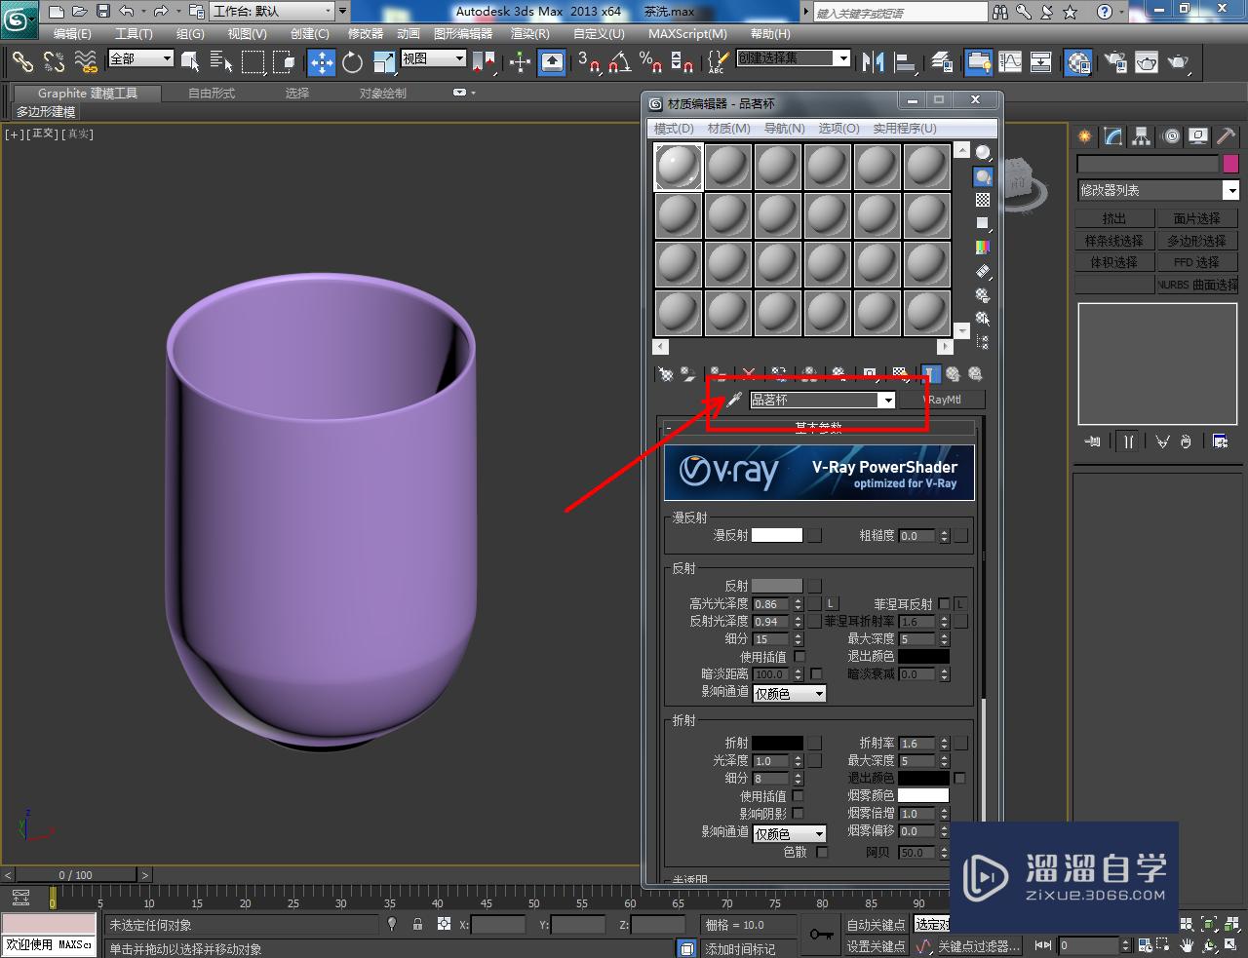Toggle the refraction Exit color checkbox

coord(959,778)
